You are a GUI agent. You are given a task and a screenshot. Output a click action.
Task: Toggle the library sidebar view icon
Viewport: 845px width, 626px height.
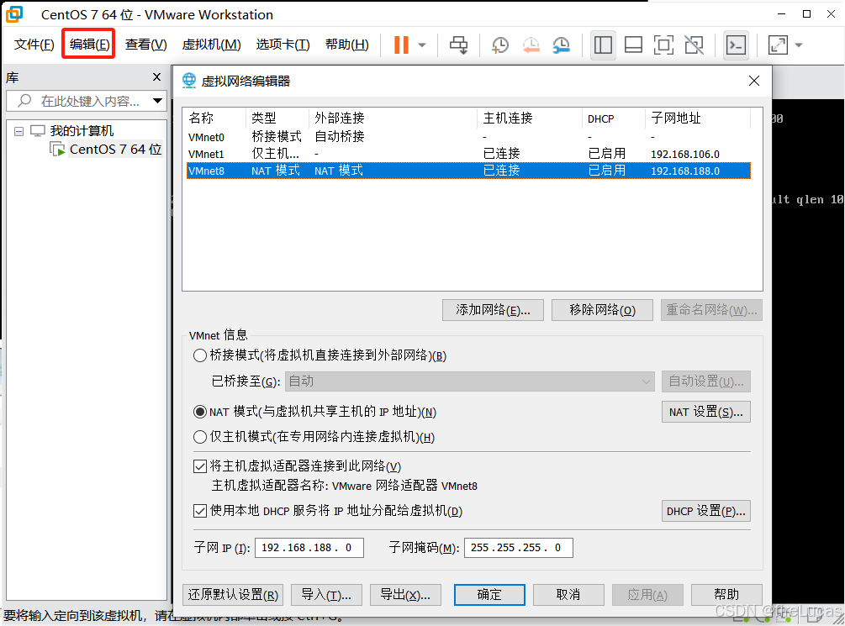[603, 45]
